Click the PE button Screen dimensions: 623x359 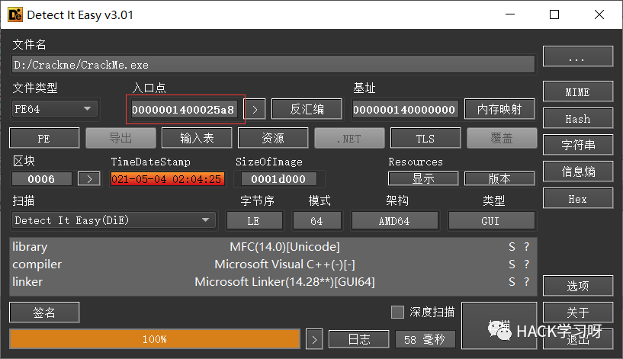pyautogui.click(x=44, y=138)
